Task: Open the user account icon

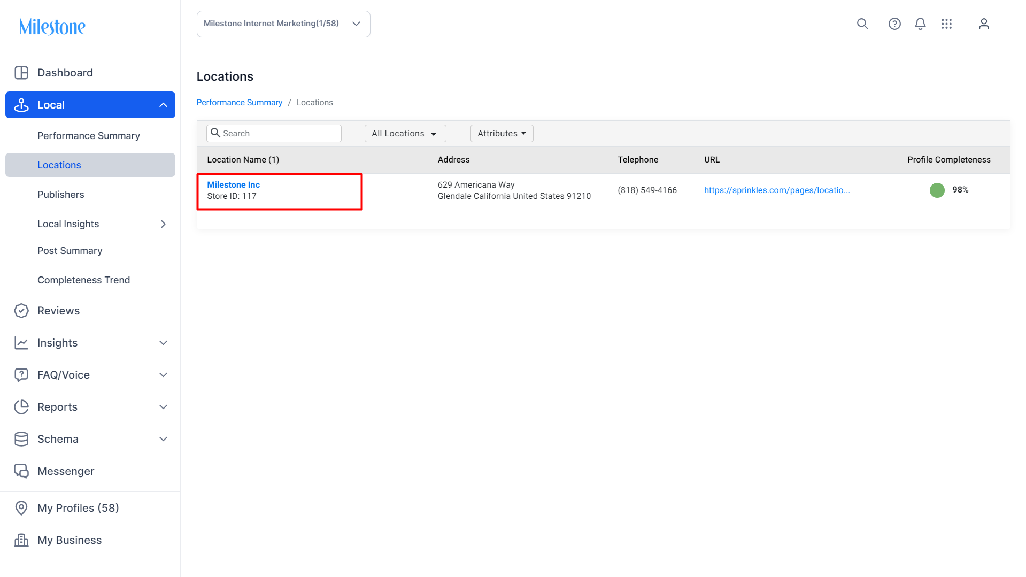Action: (984, 24)
